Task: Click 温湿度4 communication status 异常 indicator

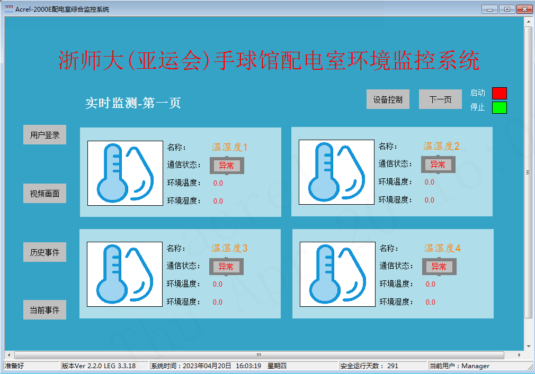Action: pyautogui.click(x=439, y=266)
